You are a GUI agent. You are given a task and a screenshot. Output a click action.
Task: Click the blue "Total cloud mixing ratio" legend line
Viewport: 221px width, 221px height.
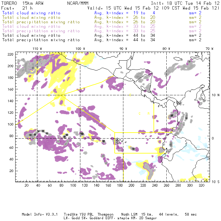pos(31,13)
